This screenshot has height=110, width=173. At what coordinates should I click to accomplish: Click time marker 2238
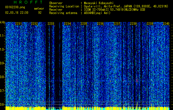[133, 24]
